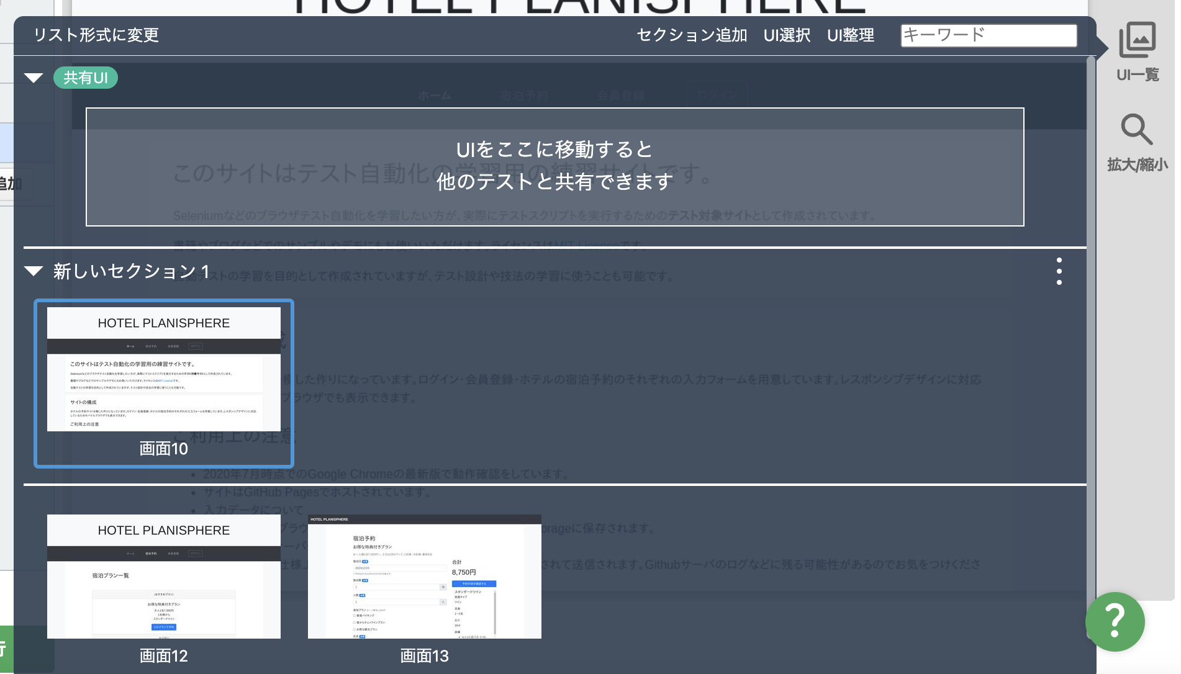Open the 画面13 reservation form thumbnail
The image size is (1181, 674).
425,576
